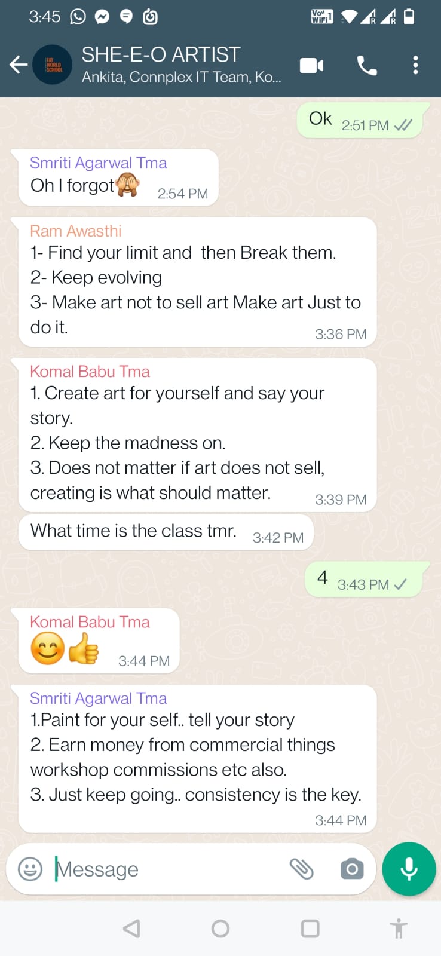Screen dimensions: 441x956
Task: Tap the paperclip attachment icon
Action: [x=302, y=869]
